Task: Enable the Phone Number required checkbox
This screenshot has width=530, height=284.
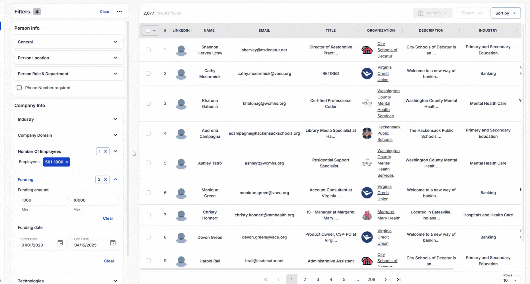Action: point(19,88)
